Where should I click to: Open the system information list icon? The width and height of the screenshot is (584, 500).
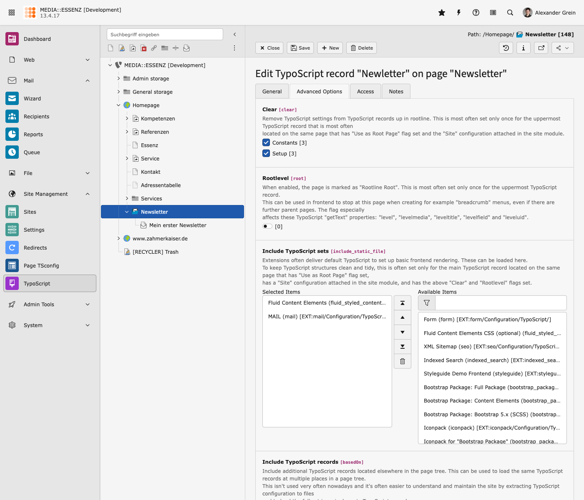[x=493, y=12]
